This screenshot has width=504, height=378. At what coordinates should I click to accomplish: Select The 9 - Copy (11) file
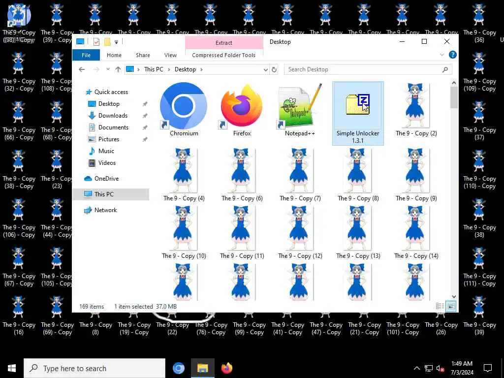(x=242, y=233)
